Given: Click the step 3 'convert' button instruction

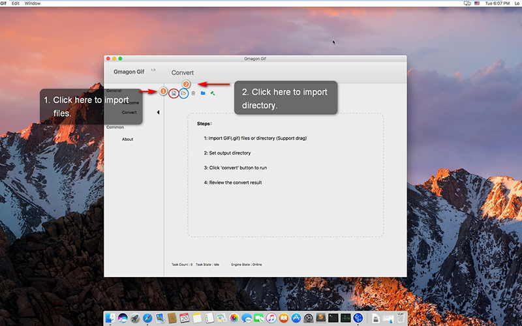Looking at the screenshot, I should (x=236, y=168).
